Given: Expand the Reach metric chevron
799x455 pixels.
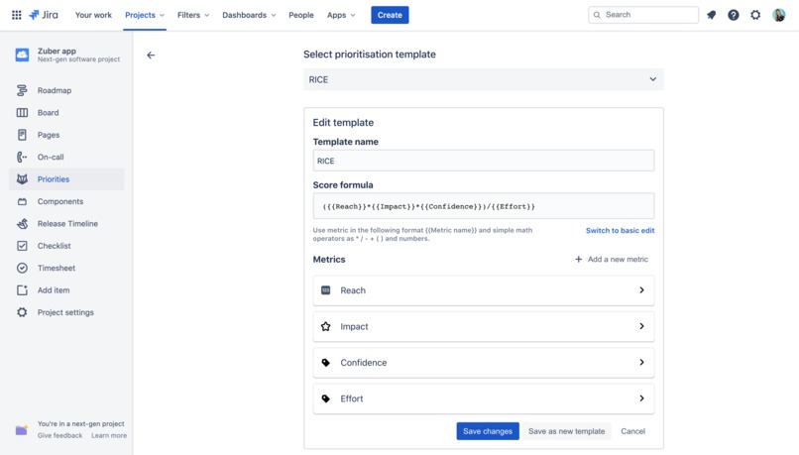Looking at the screenshot, I should (641, 289).
